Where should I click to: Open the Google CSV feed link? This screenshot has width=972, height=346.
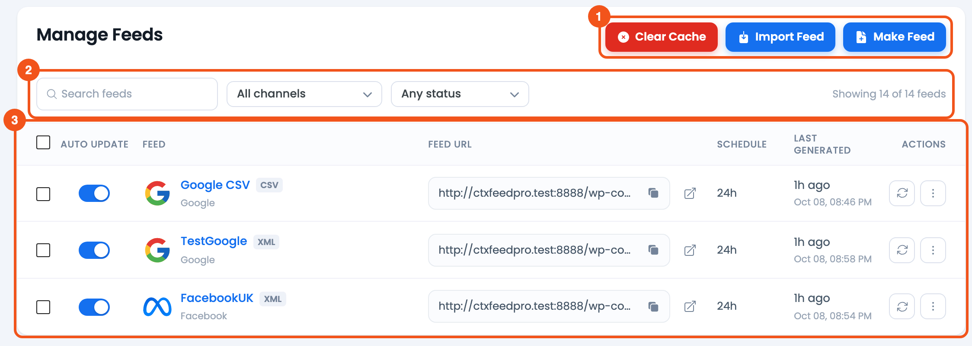point(215,185)
